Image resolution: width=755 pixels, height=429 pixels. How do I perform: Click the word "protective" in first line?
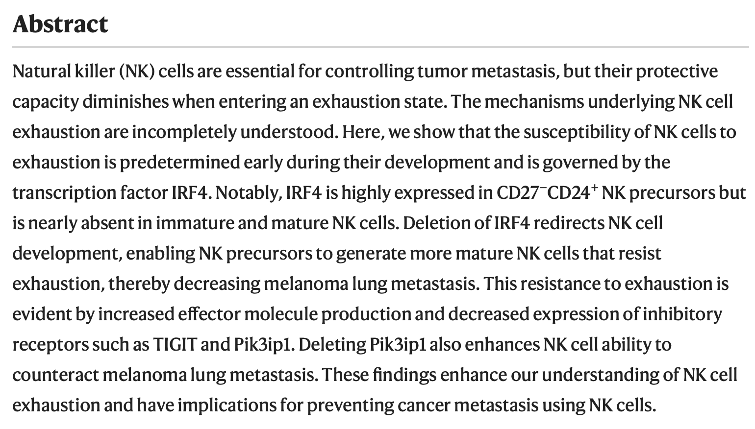point(677,72)
